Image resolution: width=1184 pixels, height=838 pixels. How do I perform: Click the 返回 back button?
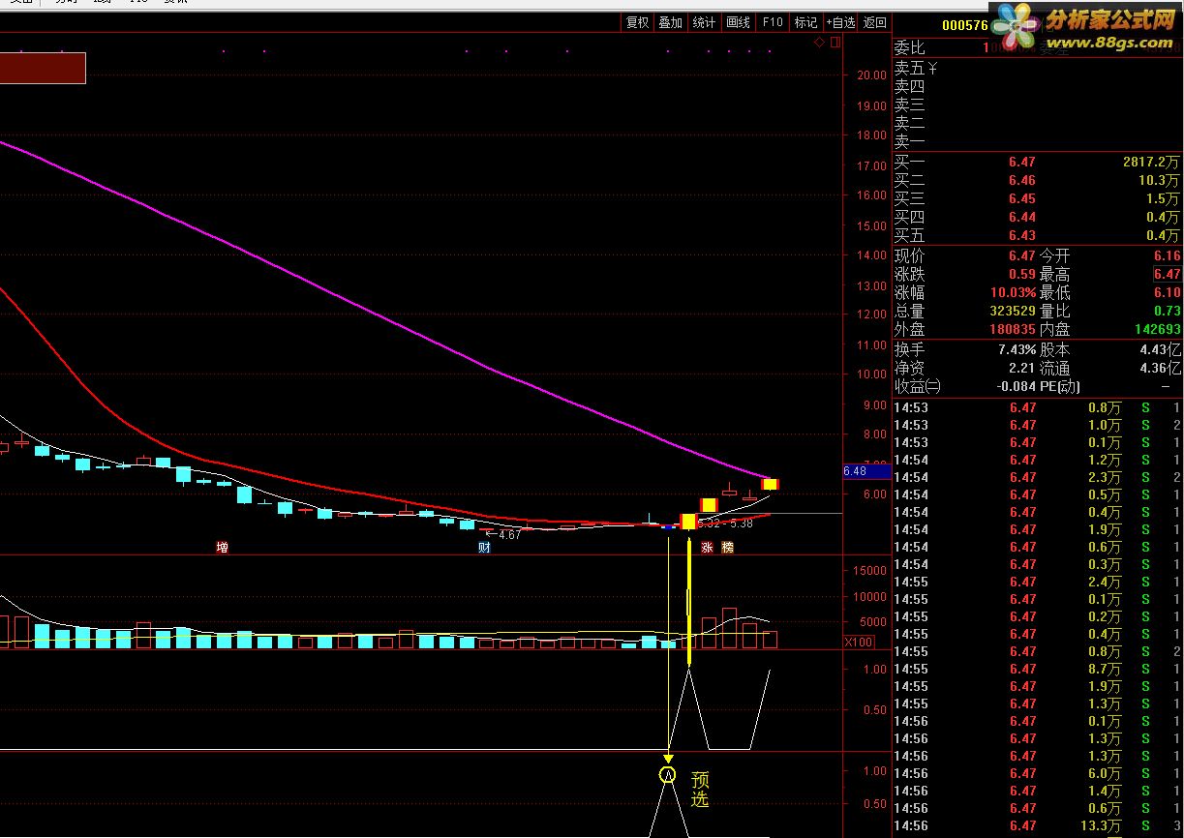[x=874, y=22]
